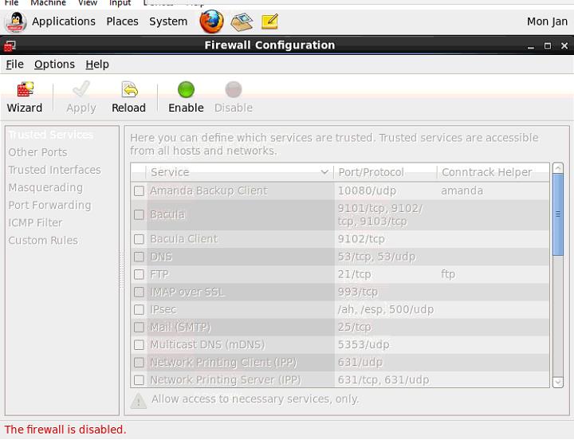This screenshot has height=440, width=574.
Task: Open the File menu
Action: click(x=14, y=65)
